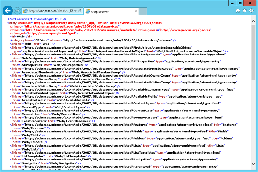The image size is (258, 172).
Task: Click the search magnifier in address bar
Action: tap(71, 11)
